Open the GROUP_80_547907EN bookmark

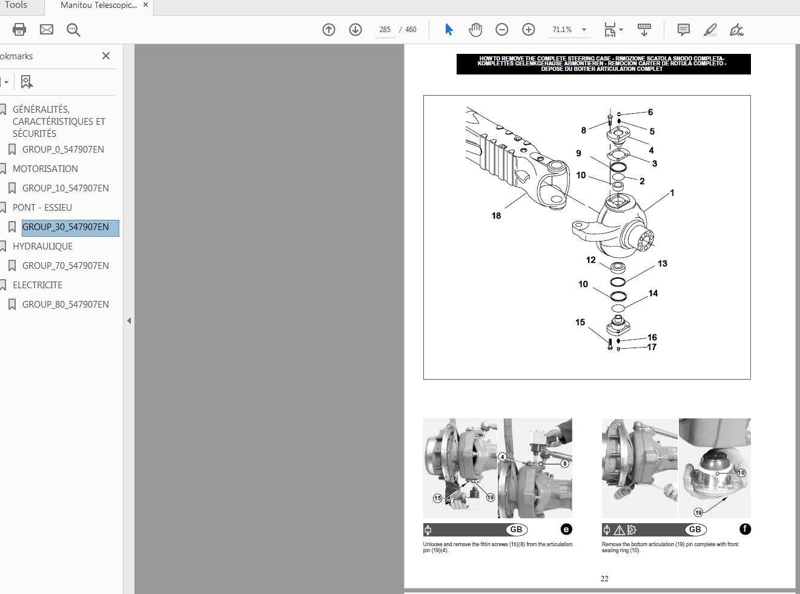point(65,304)
